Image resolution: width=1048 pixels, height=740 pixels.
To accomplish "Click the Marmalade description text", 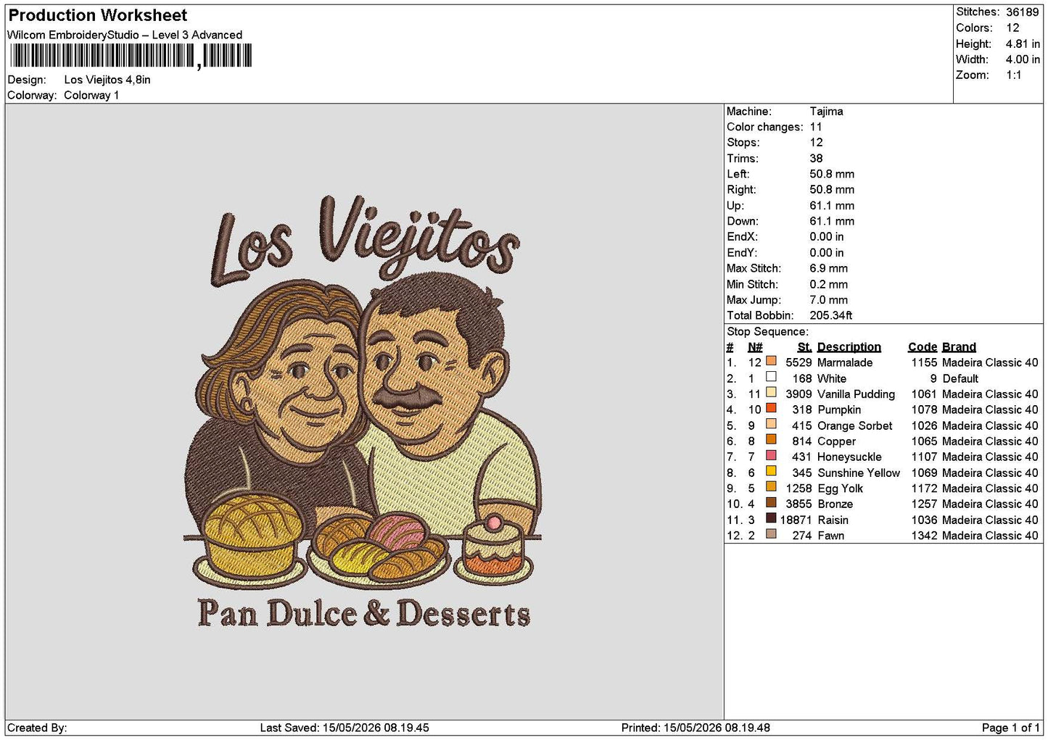I will tap(844, 362).
